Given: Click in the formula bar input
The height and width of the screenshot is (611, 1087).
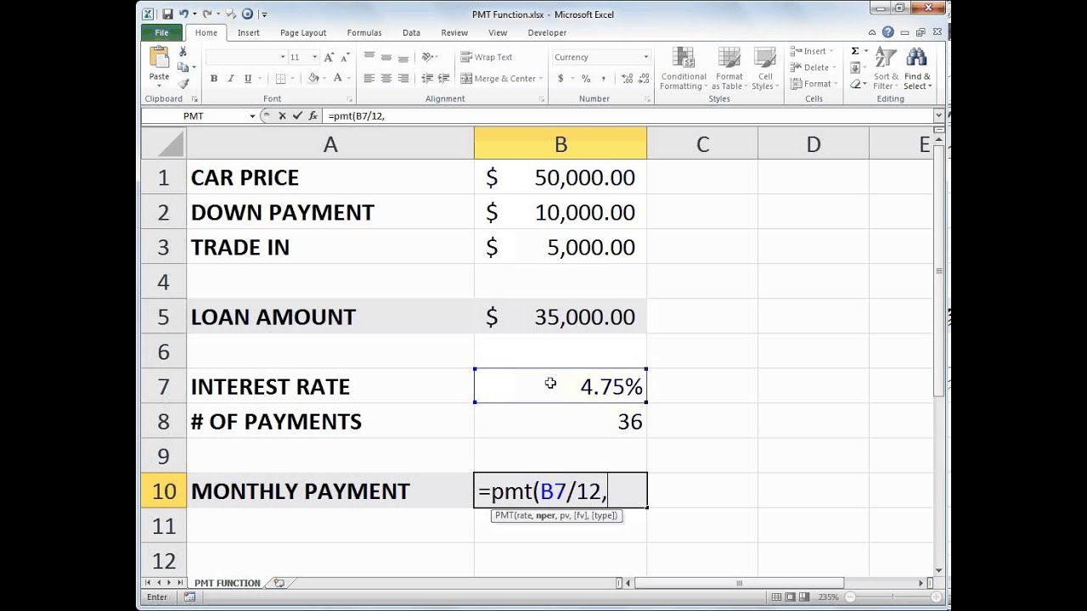Looking at the screenshot, I should [x=628, y=115].
